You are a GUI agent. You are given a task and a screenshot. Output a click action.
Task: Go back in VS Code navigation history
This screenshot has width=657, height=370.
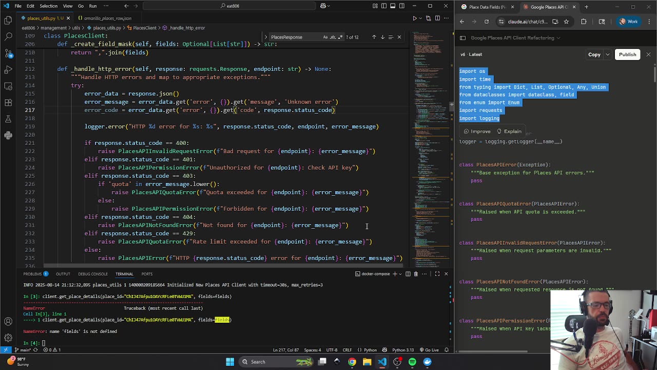pos(126,6)
